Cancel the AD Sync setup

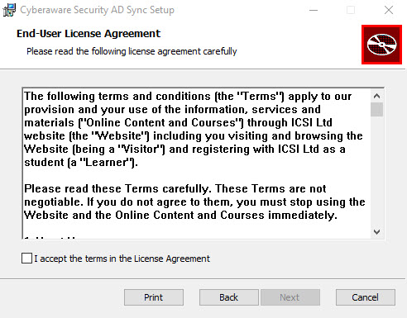tap(366, 297)
